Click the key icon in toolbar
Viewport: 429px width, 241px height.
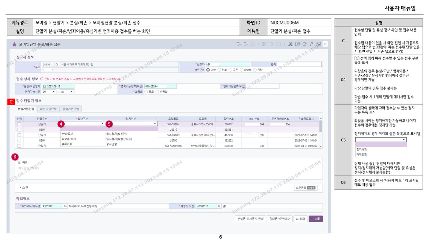pyautogui.click(x=312, y=44)
